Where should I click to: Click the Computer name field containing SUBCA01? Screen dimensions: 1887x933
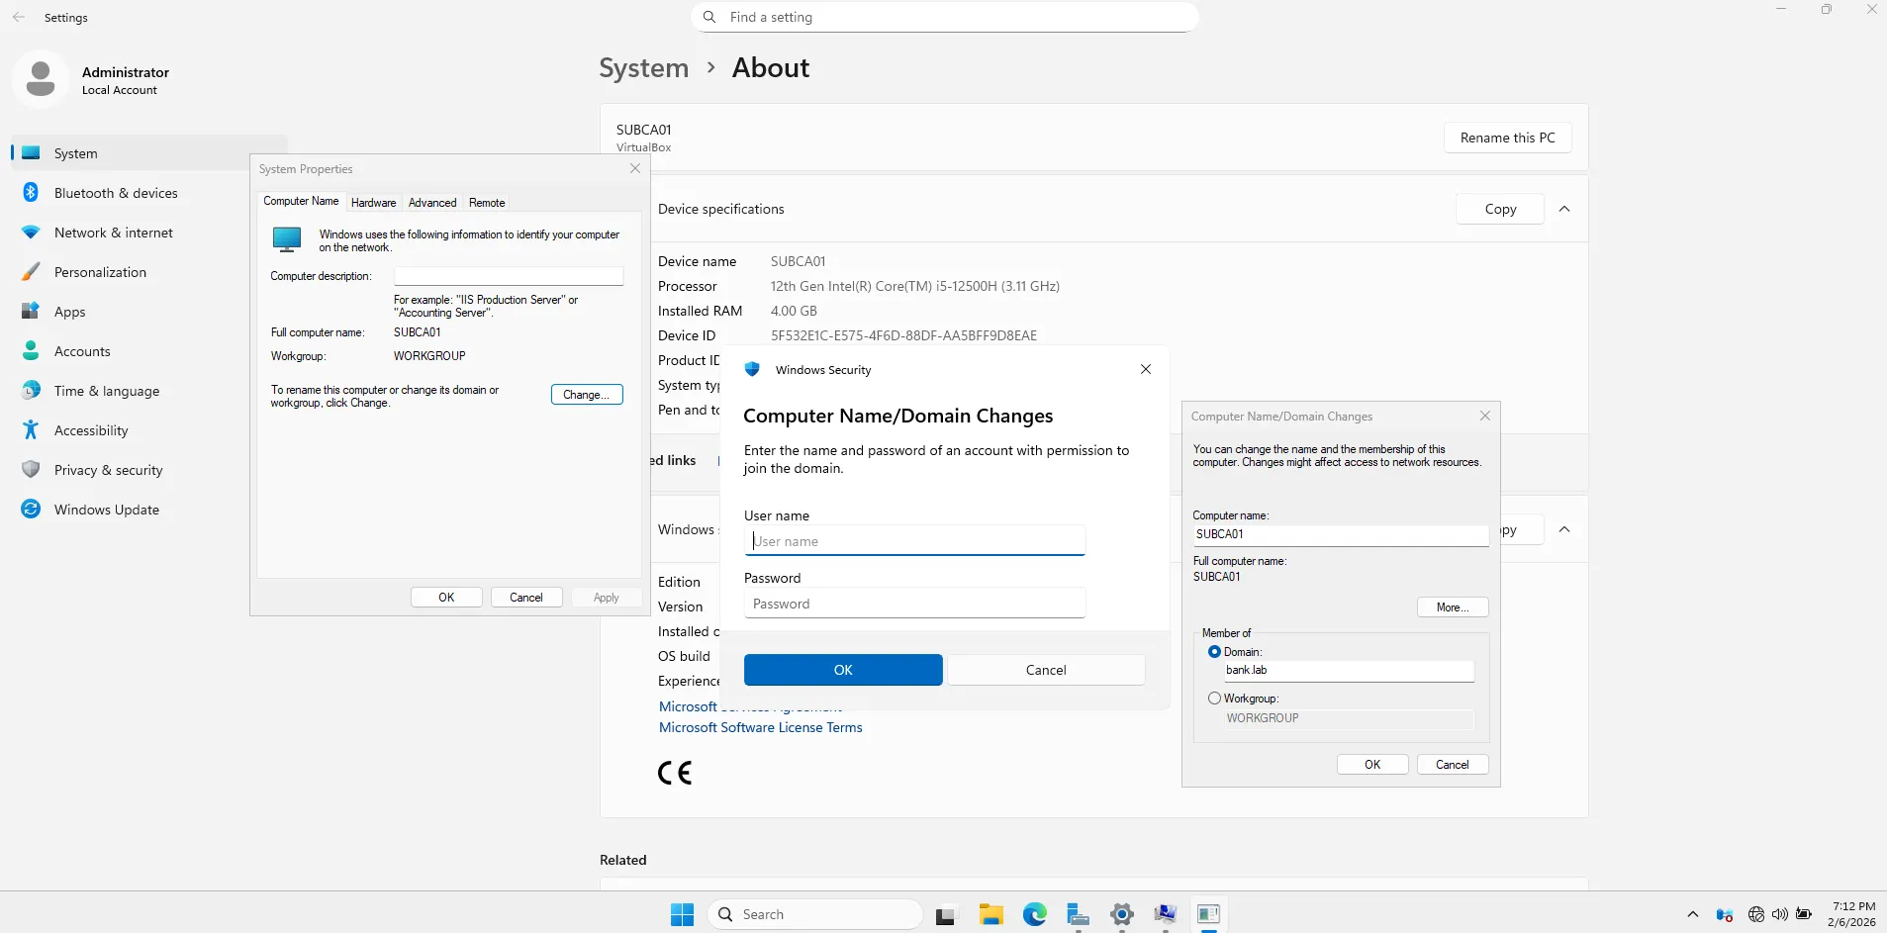tap(1341, 534)
